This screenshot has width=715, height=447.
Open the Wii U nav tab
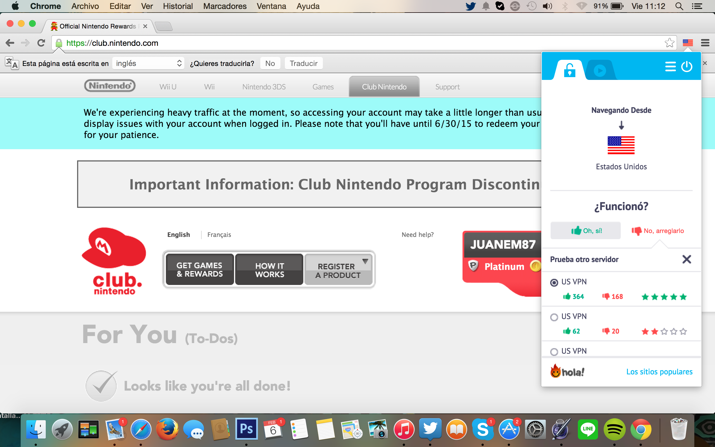click(x=168, y=87)
